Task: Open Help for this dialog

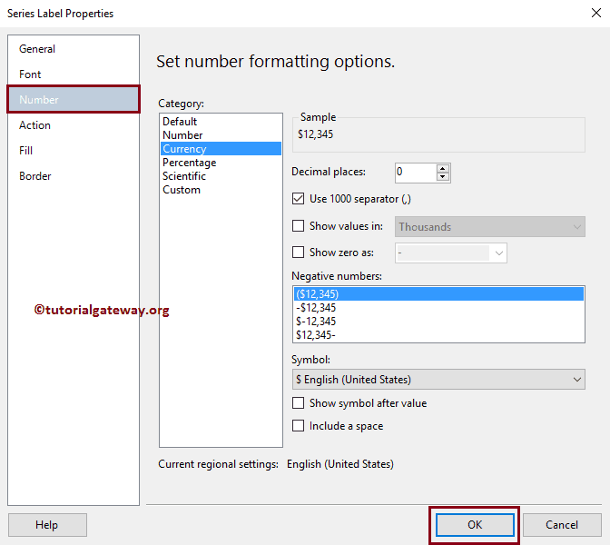Action: [x=47, y=524]
